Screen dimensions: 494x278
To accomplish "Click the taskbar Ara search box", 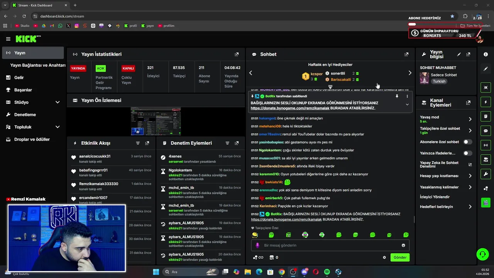I will click(x=191, y=272).
